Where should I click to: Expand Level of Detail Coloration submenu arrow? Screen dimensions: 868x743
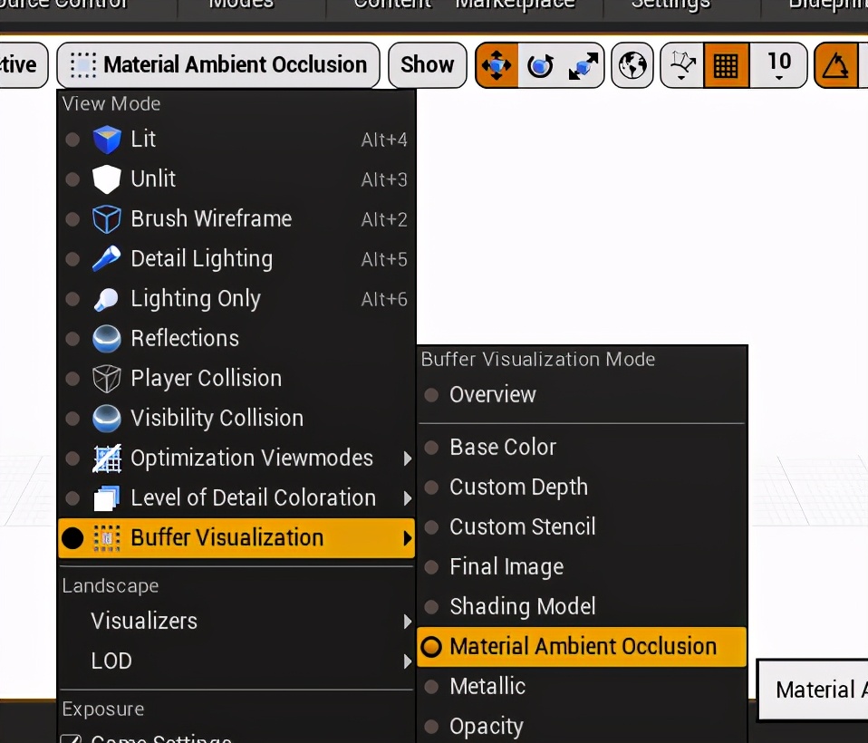pos(408,498)
